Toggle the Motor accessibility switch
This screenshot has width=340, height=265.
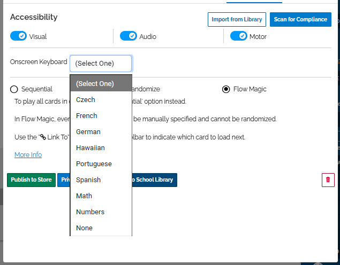pos(238,36)
